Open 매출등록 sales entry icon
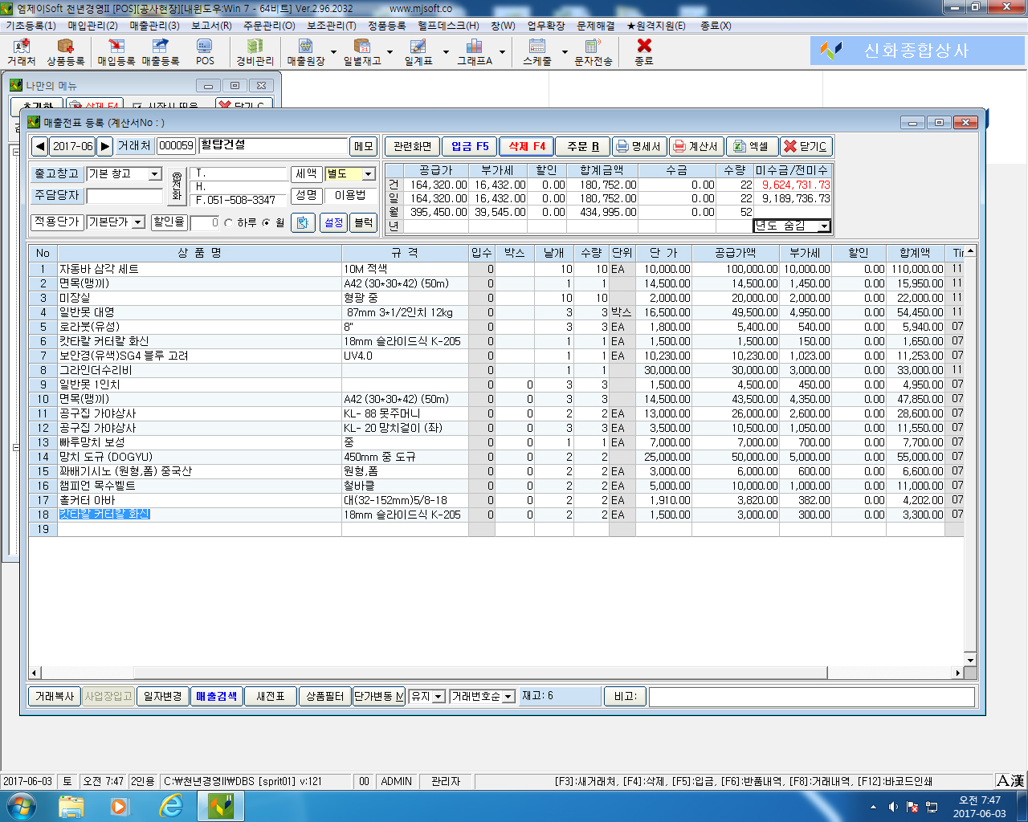1028x822 pixels. point(161,52)
